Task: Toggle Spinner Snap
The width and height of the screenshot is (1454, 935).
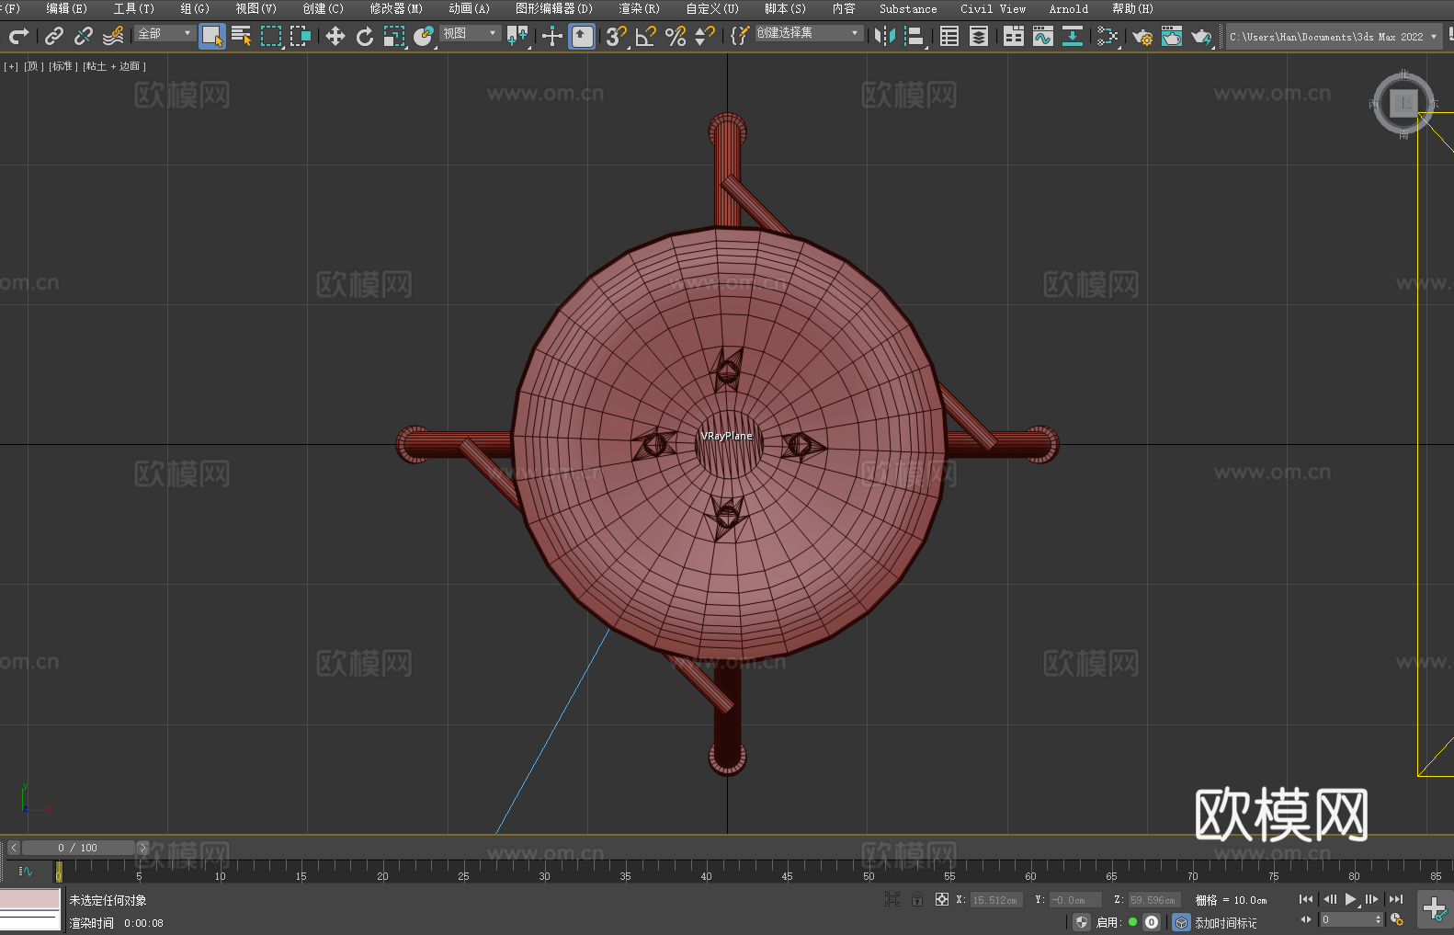Action: click(x=705, y=36)
